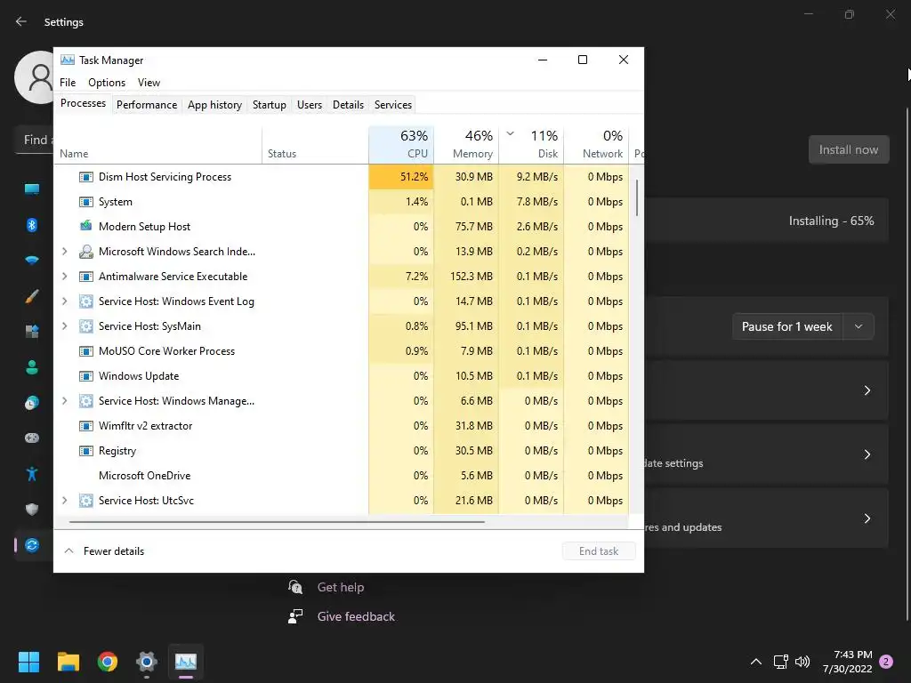Screen dimensions: 911x683
Task: Open the Give feedback link
Action: point(356,616)
